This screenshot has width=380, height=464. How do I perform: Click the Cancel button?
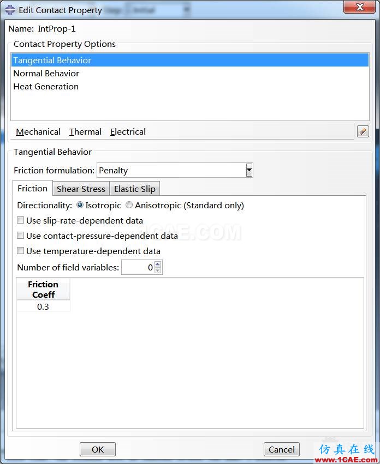pos(281,449)
